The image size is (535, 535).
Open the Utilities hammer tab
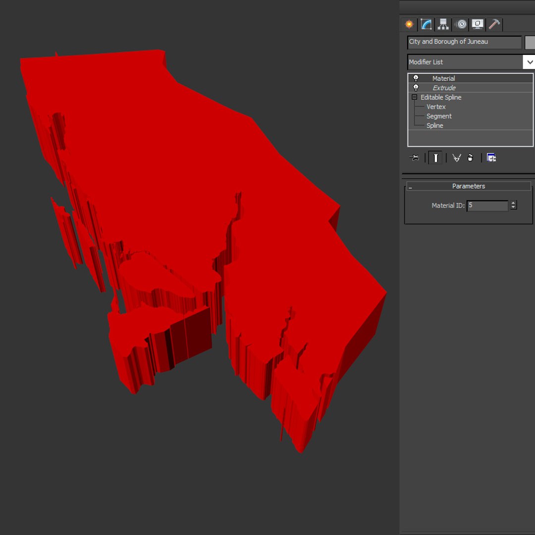(494, 24)
